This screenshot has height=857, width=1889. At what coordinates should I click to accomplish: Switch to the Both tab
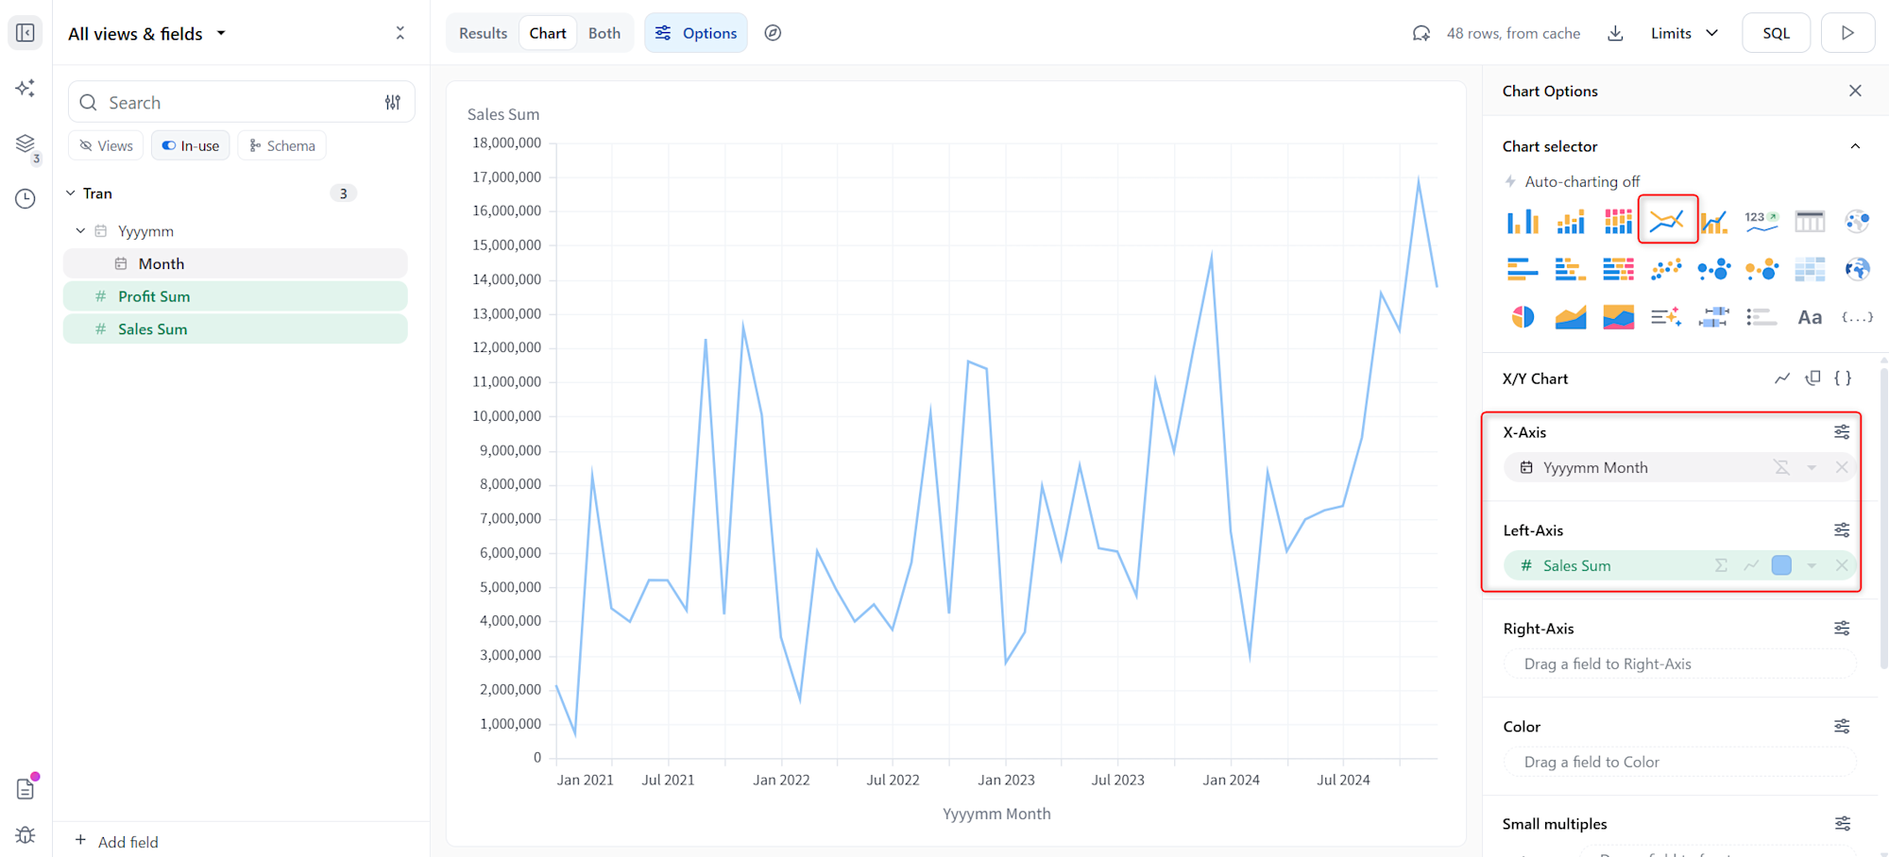[604, 33]
